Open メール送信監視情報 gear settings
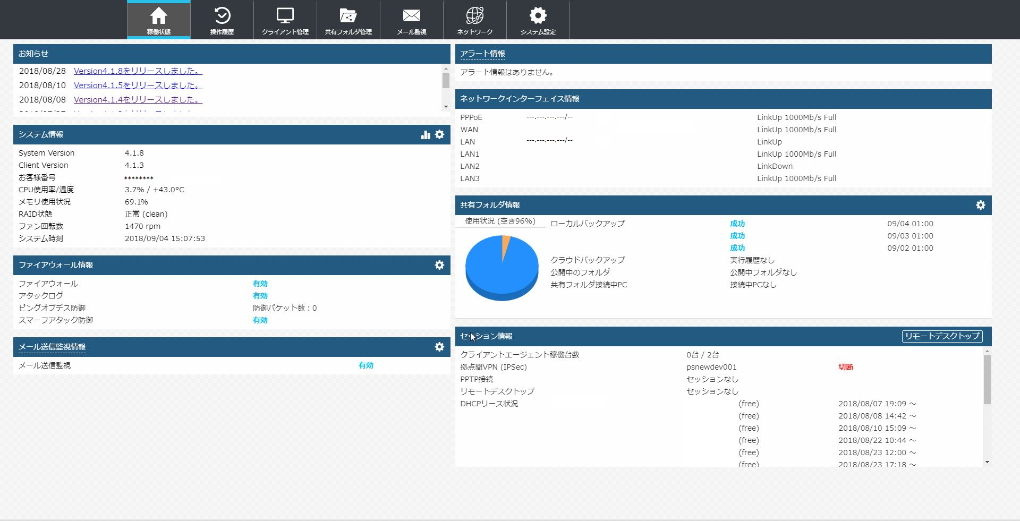Screen dimensions: 1020x521 coord(439,347)
